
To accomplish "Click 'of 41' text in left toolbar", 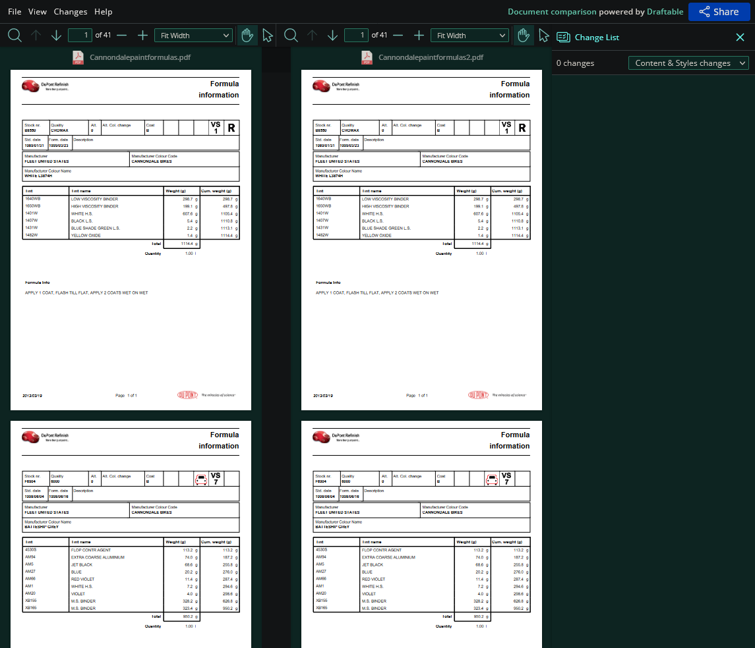I will [103, 35].
